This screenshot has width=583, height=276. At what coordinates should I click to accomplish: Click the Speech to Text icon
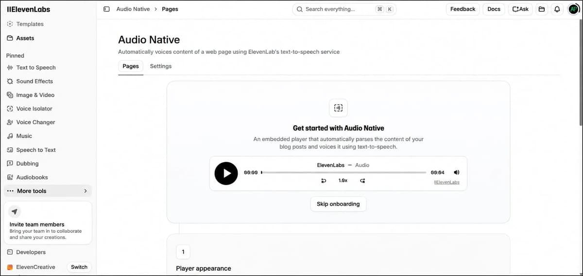point(10,150)
